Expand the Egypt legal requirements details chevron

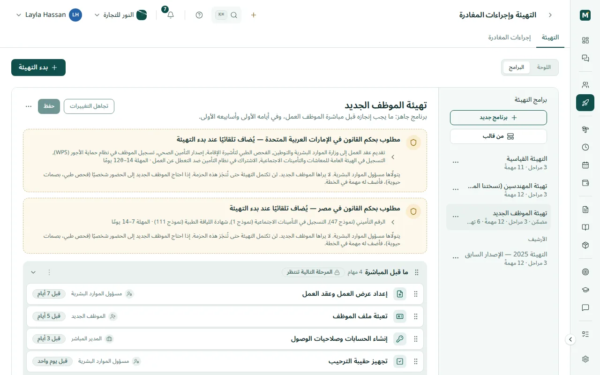[393, 222]
